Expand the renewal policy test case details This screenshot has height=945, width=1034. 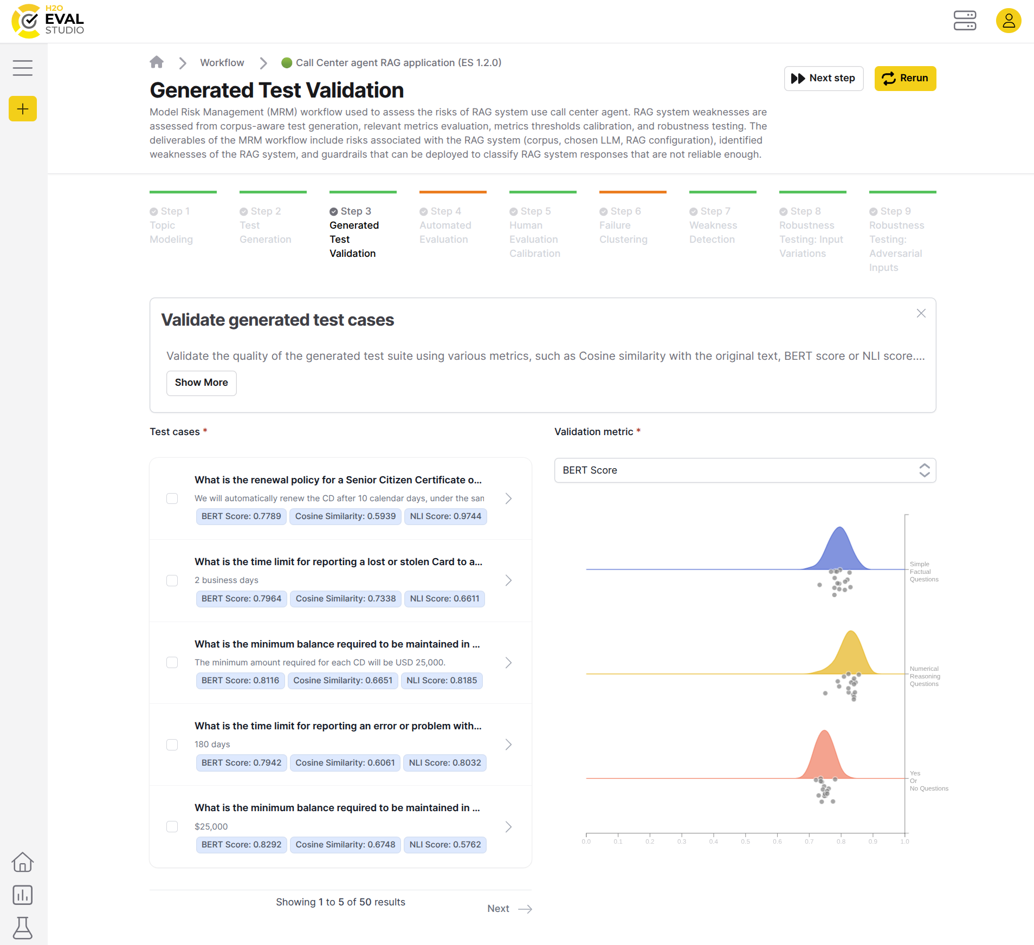tap(508, 499)
